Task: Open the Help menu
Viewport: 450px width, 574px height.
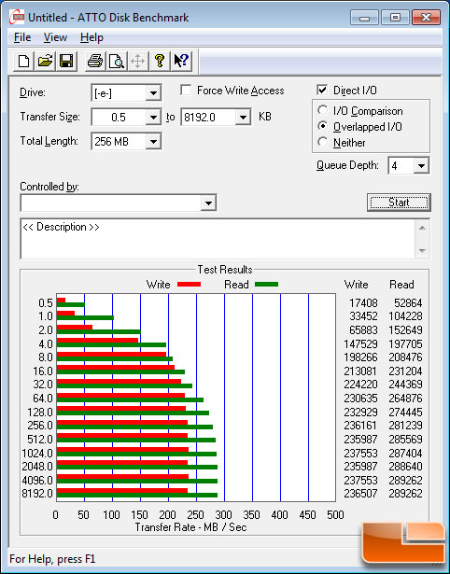Action: coord(91,37)
